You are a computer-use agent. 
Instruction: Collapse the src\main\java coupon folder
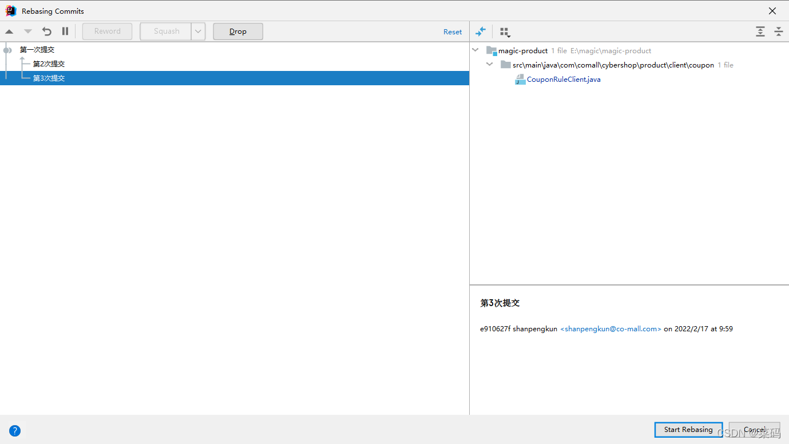point(490,65)
